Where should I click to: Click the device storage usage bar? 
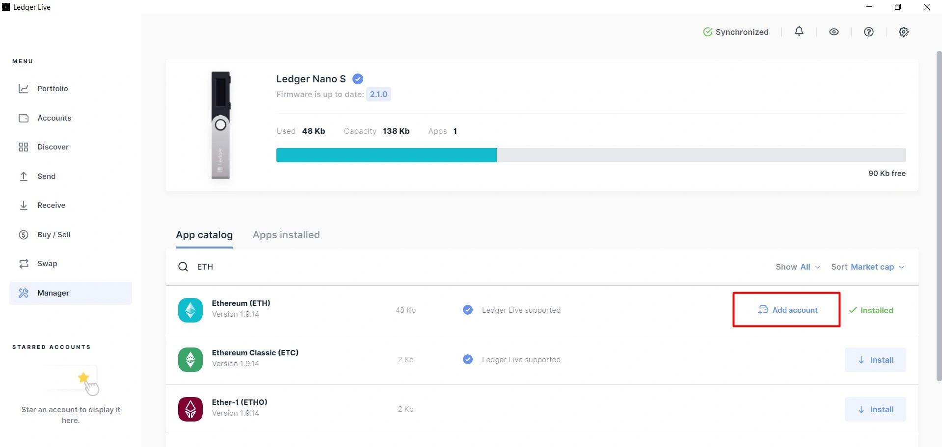(x=591, y=155)
